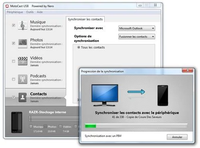200x148 pixels.
Task: Click the green synchronization progress bar
Action: (x=136, y=126)
